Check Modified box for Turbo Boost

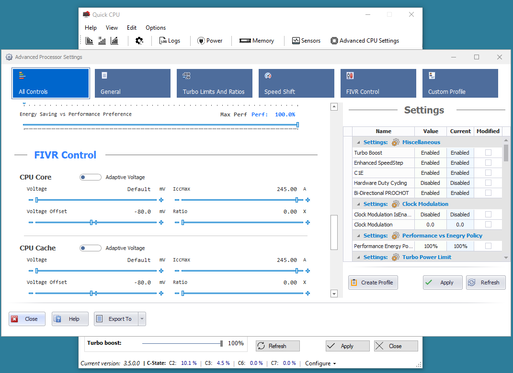point(488,152)
